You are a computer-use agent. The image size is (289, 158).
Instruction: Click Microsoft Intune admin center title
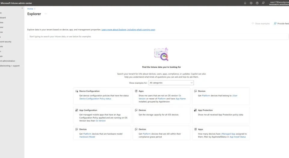click(16, 3)
